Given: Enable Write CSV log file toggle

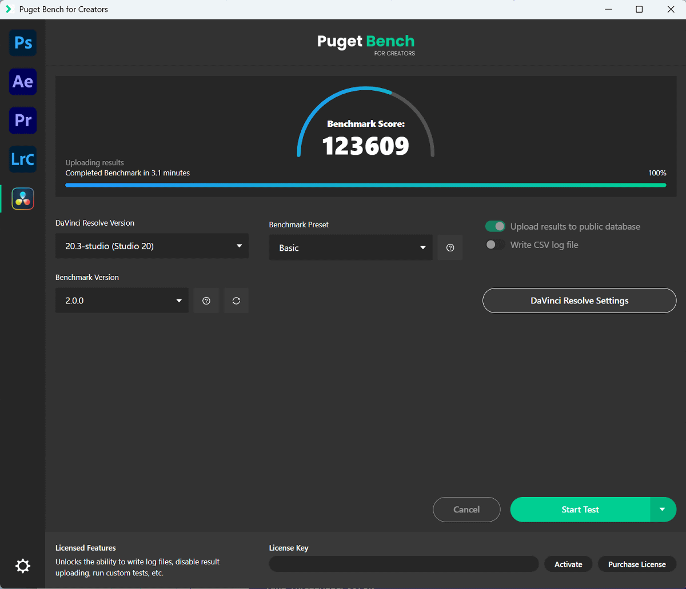Looking at the screenshot, I should [495, 245].
